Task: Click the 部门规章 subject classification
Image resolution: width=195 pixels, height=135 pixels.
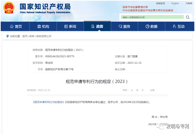Action: pos(132,57)
